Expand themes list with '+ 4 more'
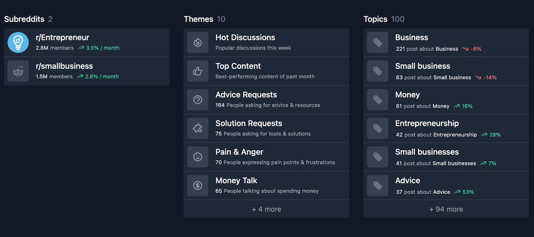534x237 pixels. (x=266, y=209)
